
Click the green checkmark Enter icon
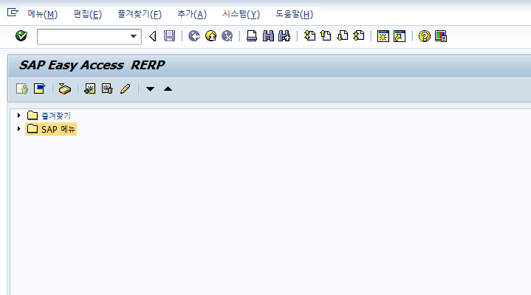21,36
